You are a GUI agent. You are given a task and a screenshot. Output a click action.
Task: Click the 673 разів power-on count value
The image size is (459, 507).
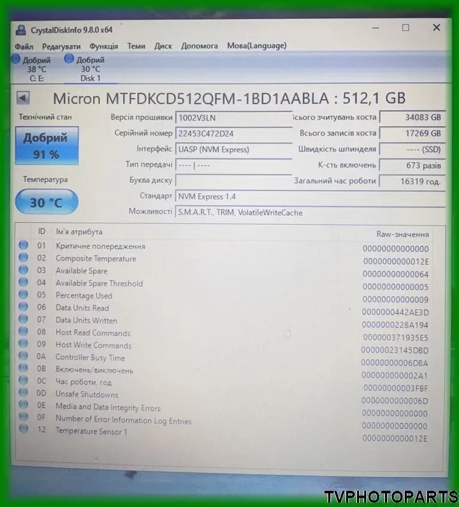(412, 165)
